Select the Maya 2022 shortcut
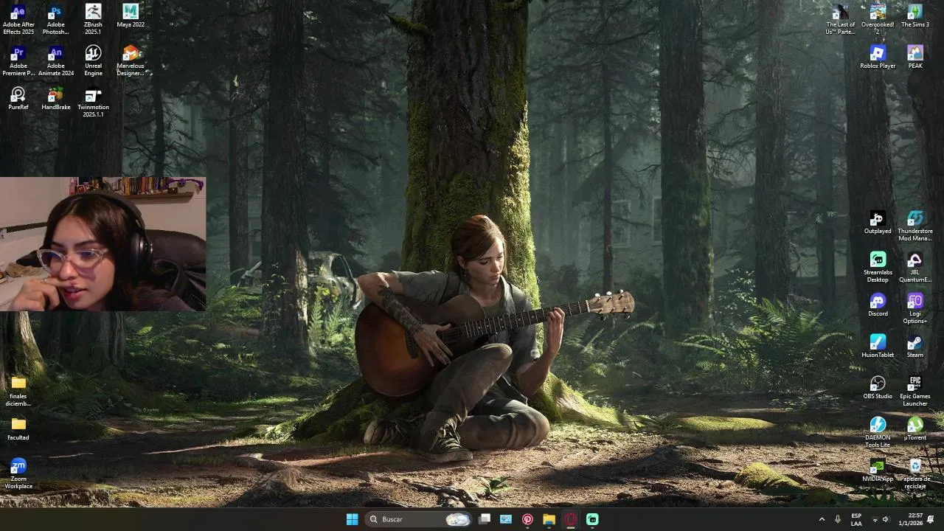Image resolution: width=944 pixels, height=531 pixels. click(131, 16)
